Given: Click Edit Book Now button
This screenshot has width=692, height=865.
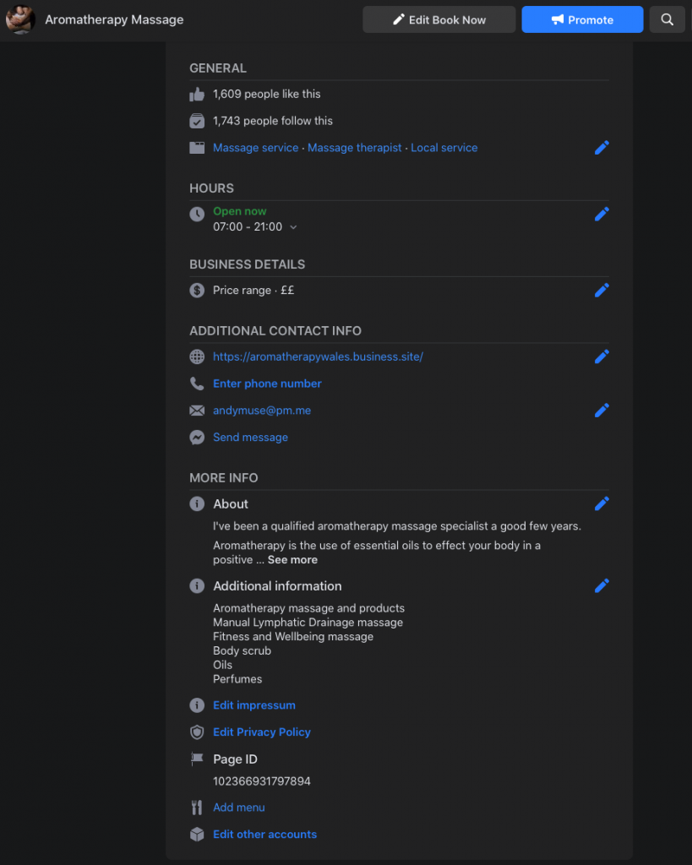Looking at the screenshot, I should point(439,20).
